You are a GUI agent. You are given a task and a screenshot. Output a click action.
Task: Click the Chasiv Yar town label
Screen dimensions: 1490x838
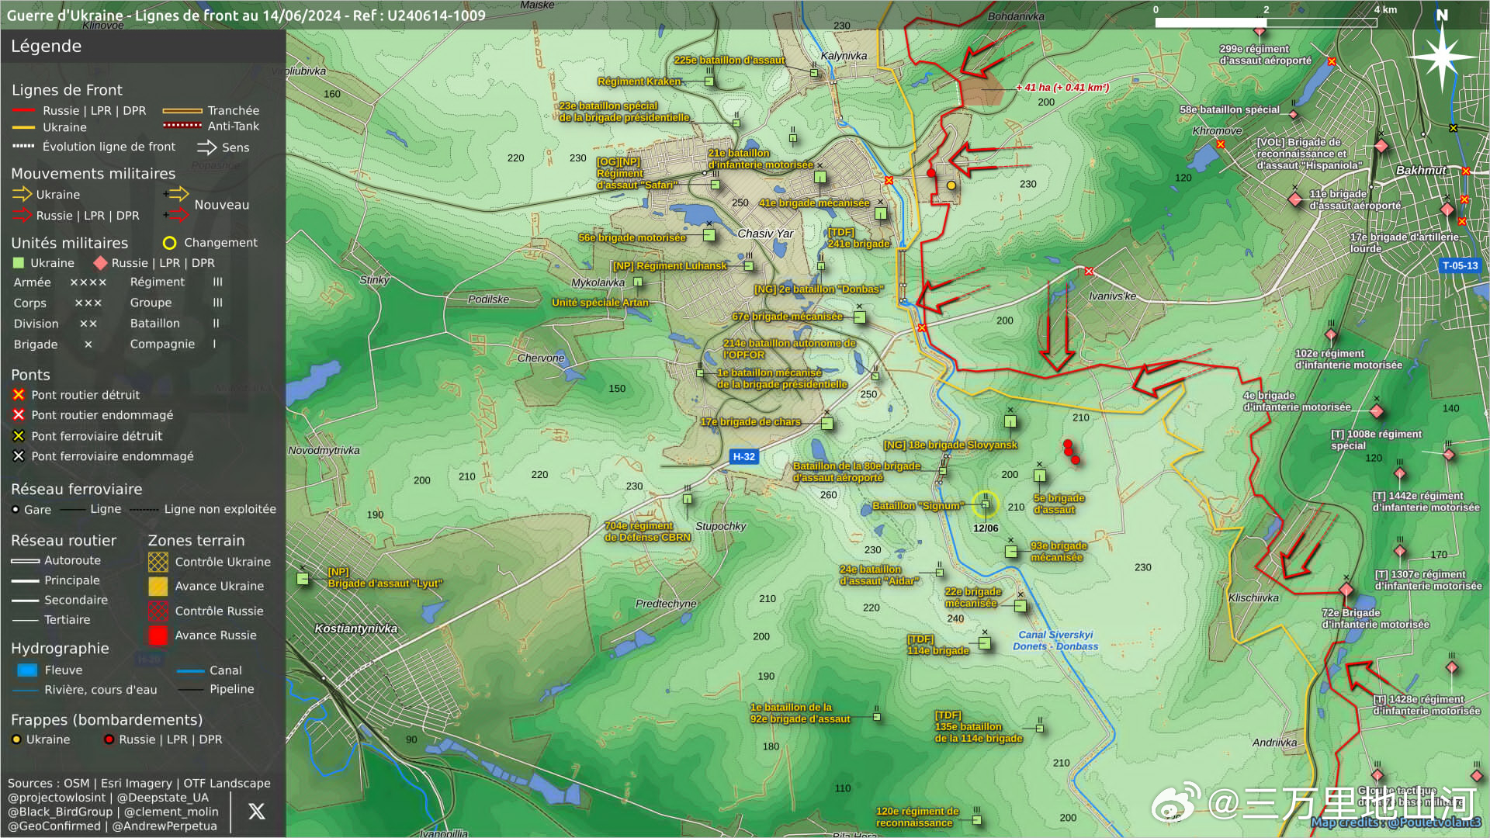[765, 234]
